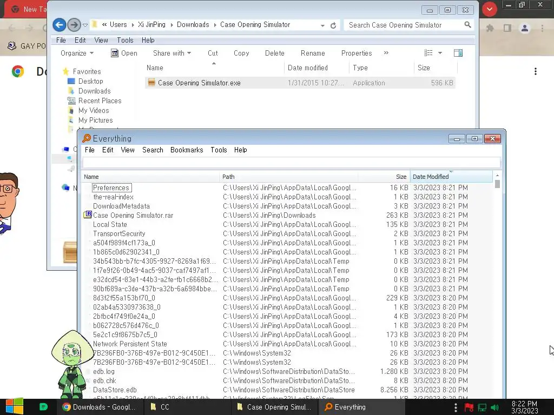Sort Everything results by Date Modified
Viewport: 554px width, 415px height.
click(452, 177)
